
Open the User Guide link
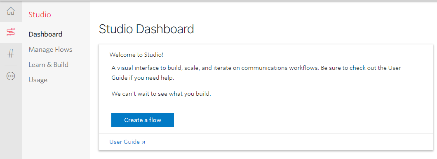125,142
